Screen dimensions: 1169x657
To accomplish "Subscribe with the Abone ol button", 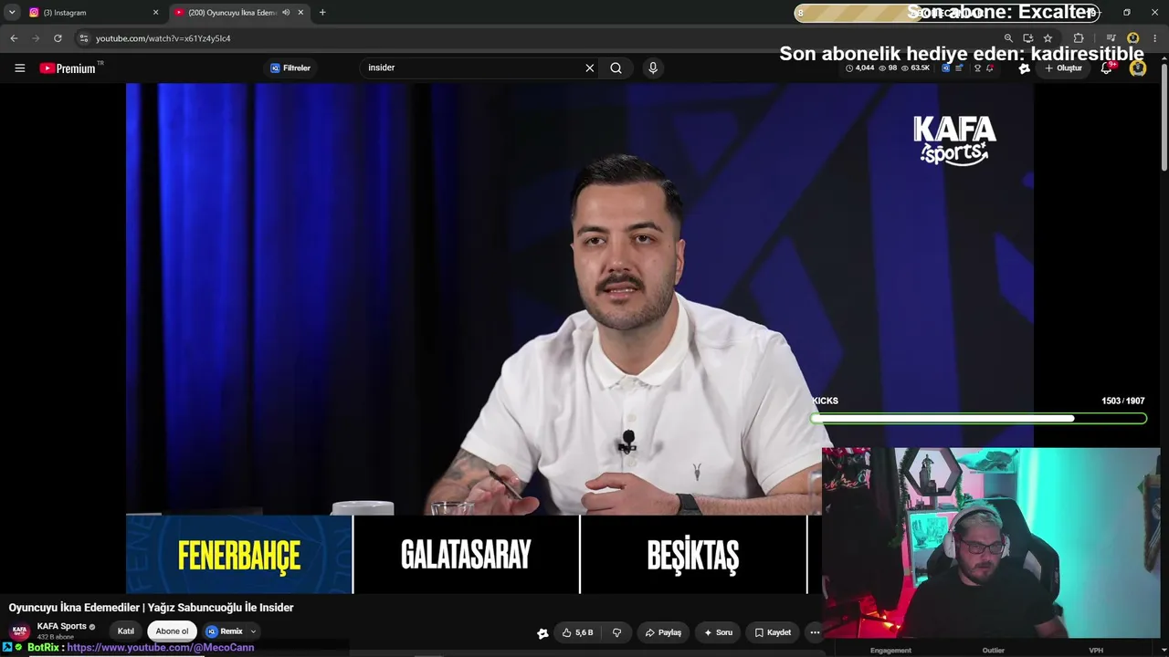I will tap(172, 631).
